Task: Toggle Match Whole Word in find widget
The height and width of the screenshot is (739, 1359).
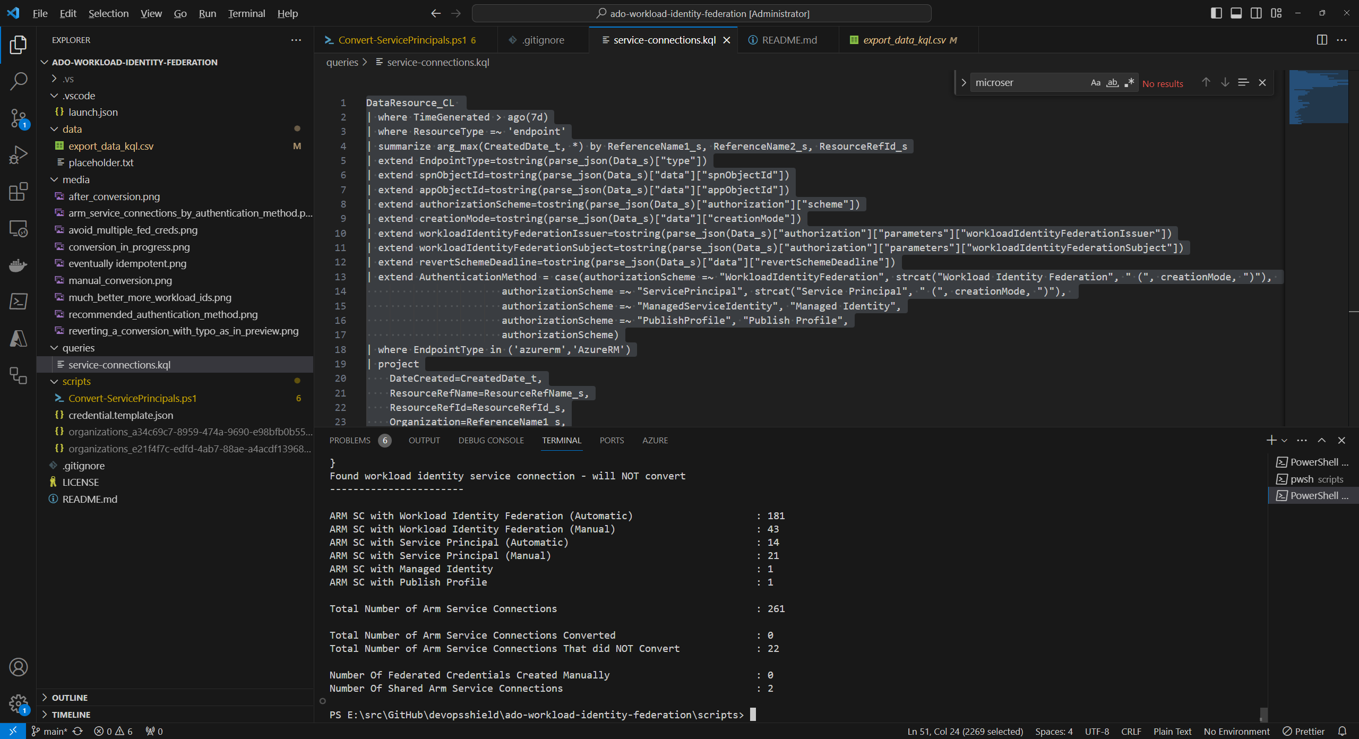Action: pos(1113,82)
